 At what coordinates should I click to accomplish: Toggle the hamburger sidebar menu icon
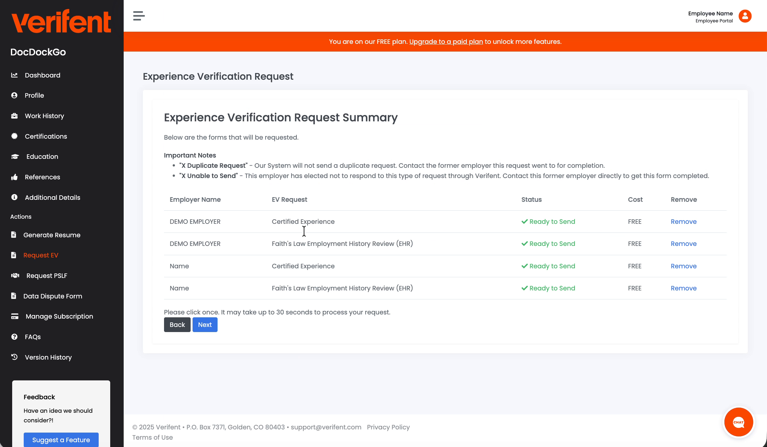(139, 16)
